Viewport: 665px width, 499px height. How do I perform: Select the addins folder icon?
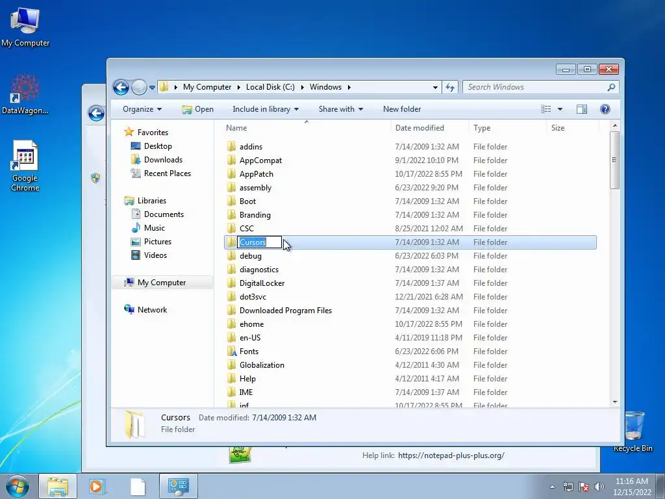(232, 147)
